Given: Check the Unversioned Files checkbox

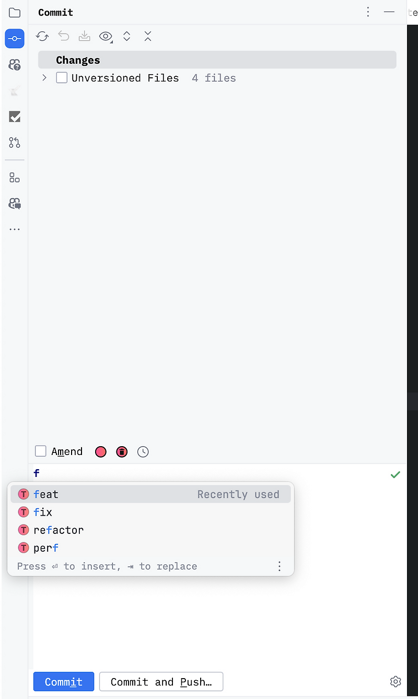Looking at the screenshot, I should pyautogui.click(x=61, y=77).
